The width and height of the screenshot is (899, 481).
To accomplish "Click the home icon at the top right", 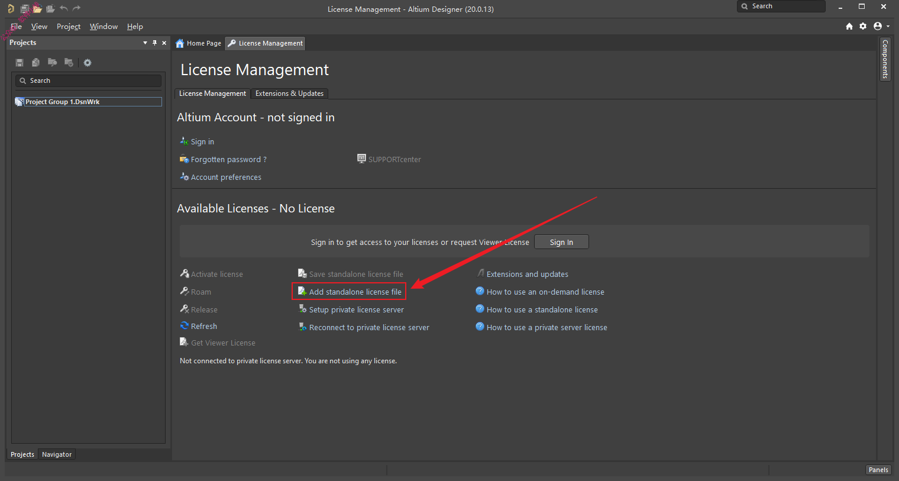I will point(849,26).
